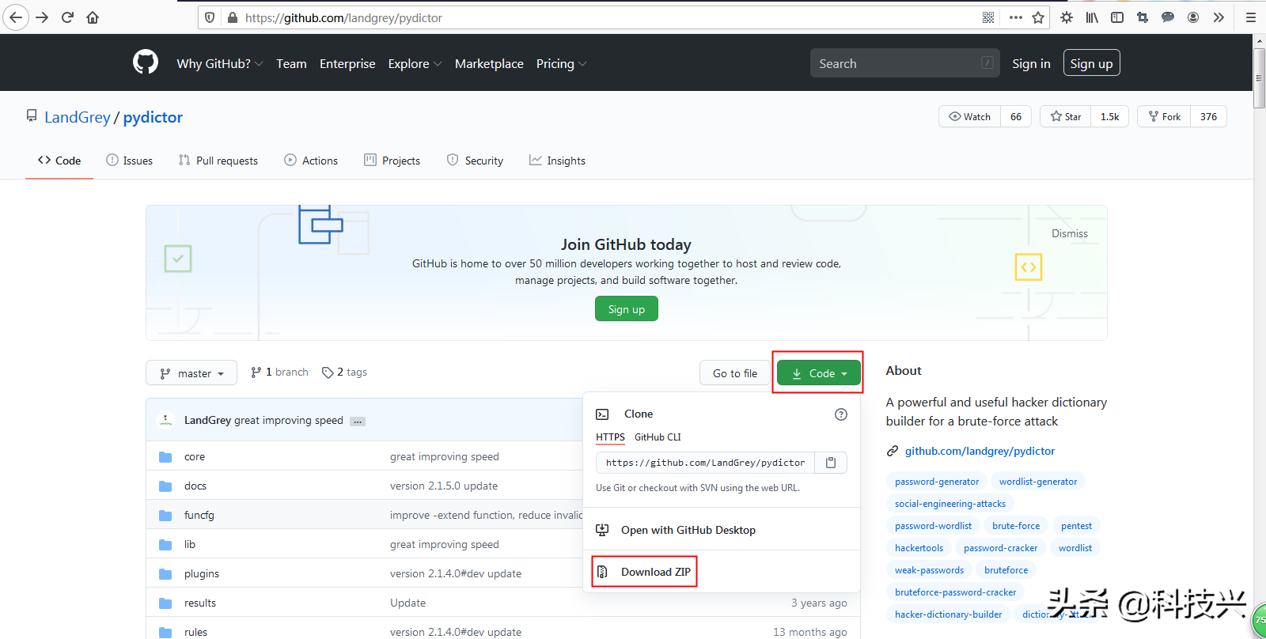Open the password-generator topic tag

click(x=937, y=482)
